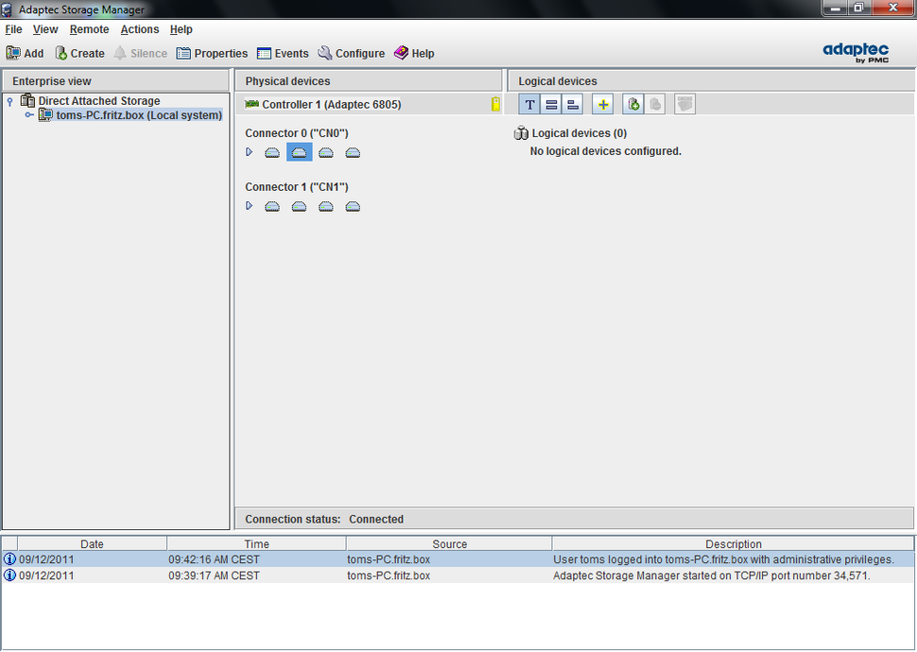Click the Source column header

point(449,544)
